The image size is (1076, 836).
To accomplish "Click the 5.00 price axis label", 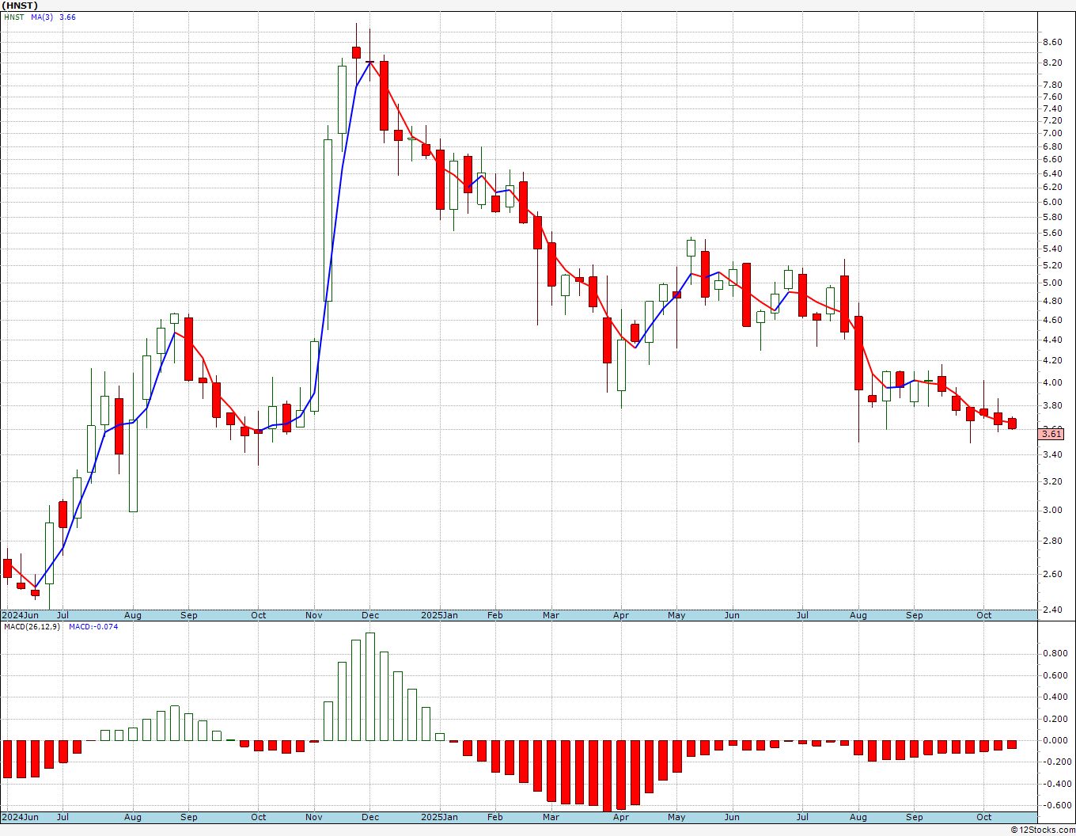I will click(1052, 283).
